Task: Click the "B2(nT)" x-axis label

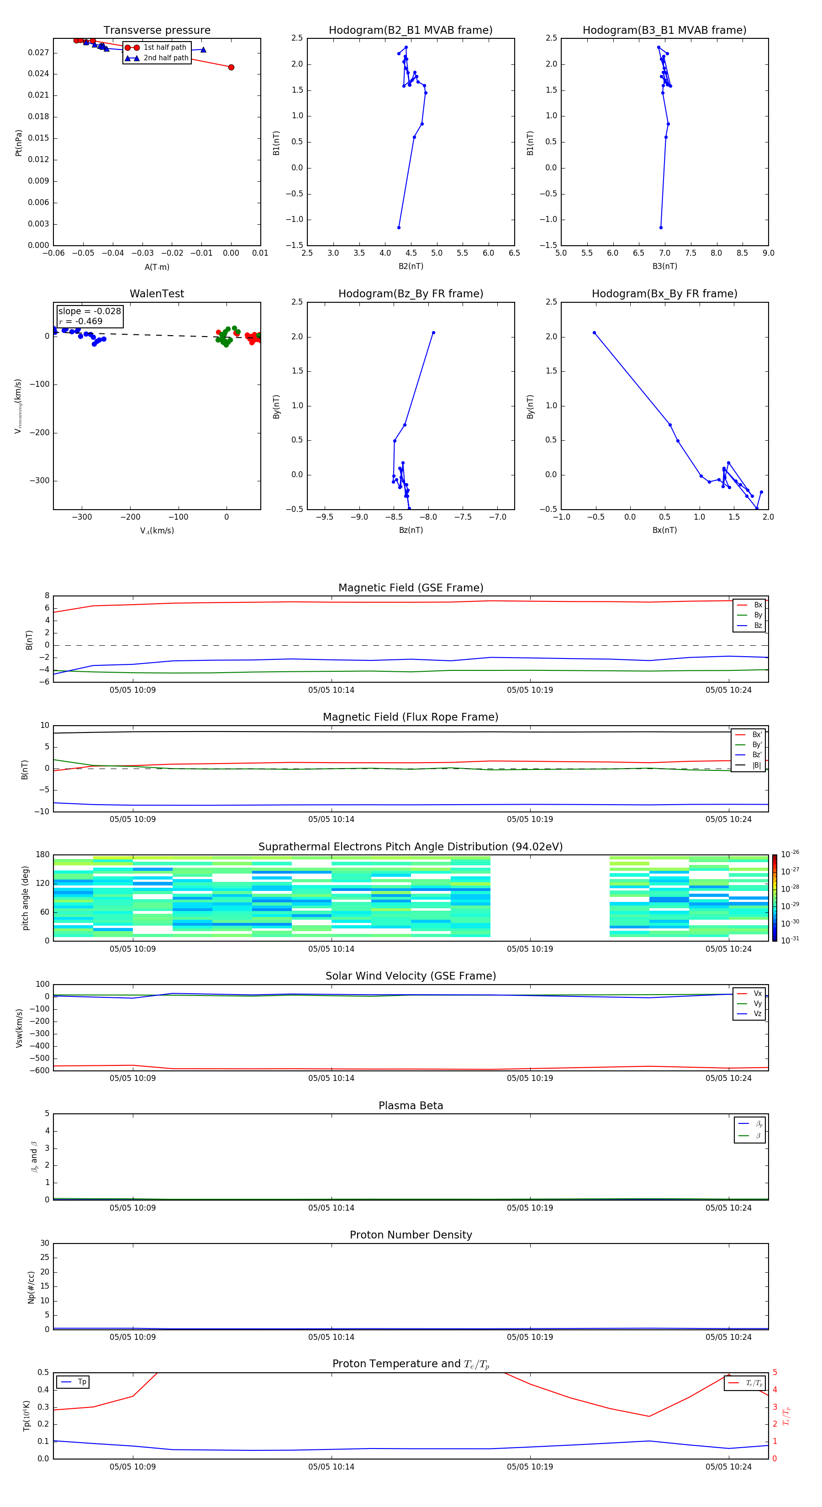Action: click(x=411, y=266)
